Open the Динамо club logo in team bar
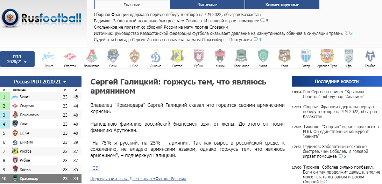 156,56
